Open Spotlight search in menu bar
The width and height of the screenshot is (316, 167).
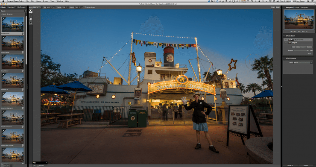[x=309, y=1]
